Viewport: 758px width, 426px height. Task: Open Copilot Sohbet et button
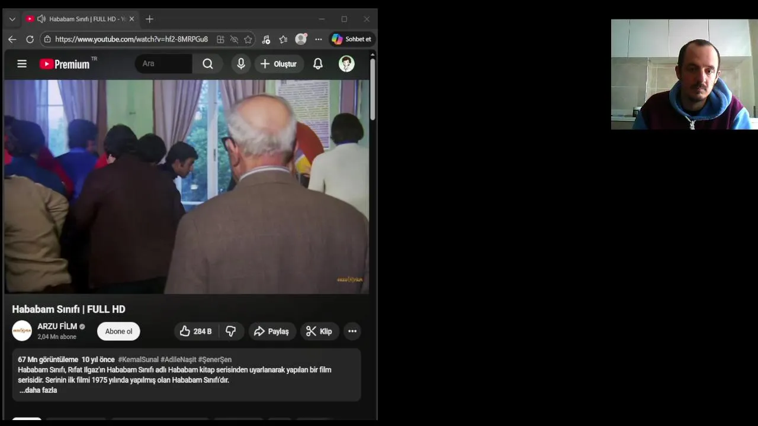pos(352,39)
